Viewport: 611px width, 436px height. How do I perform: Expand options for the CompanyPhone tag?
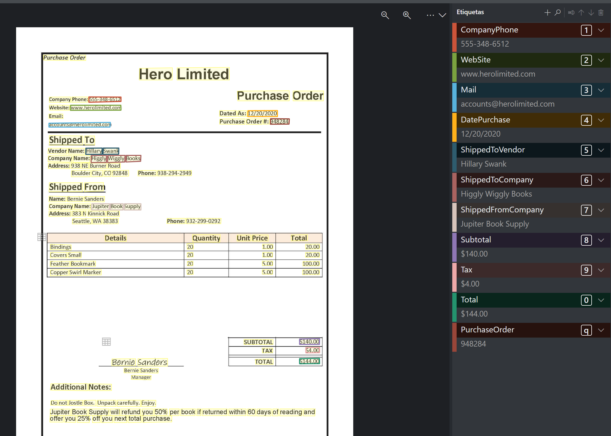coord(601,31)
